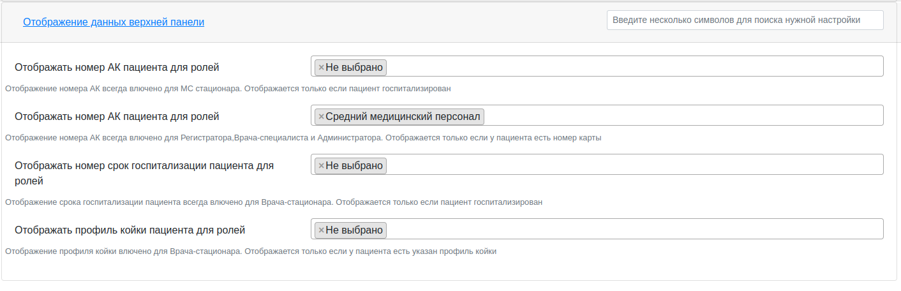
Task: Expand roles list containing Средний медицинский персонал
Action: (683, 116)
